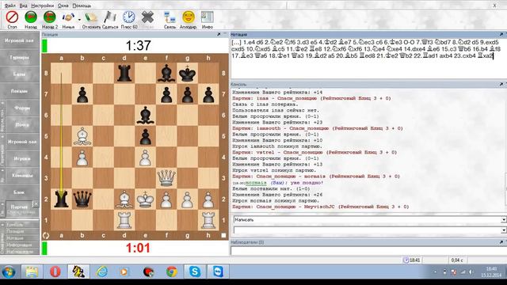Undock the Позиция board panel
The height and width of the screenshot is (285, 507).
click(219, 34)
